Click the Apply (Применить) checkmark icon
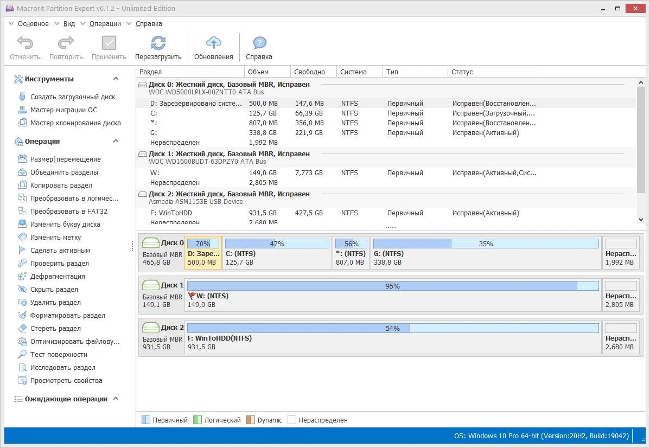This screenshot has width=650, height=448. (x=109, y=43)
